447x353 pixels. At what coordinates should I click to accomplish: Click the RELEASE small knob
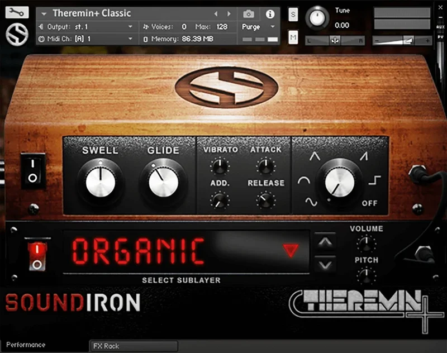point(265,200)
